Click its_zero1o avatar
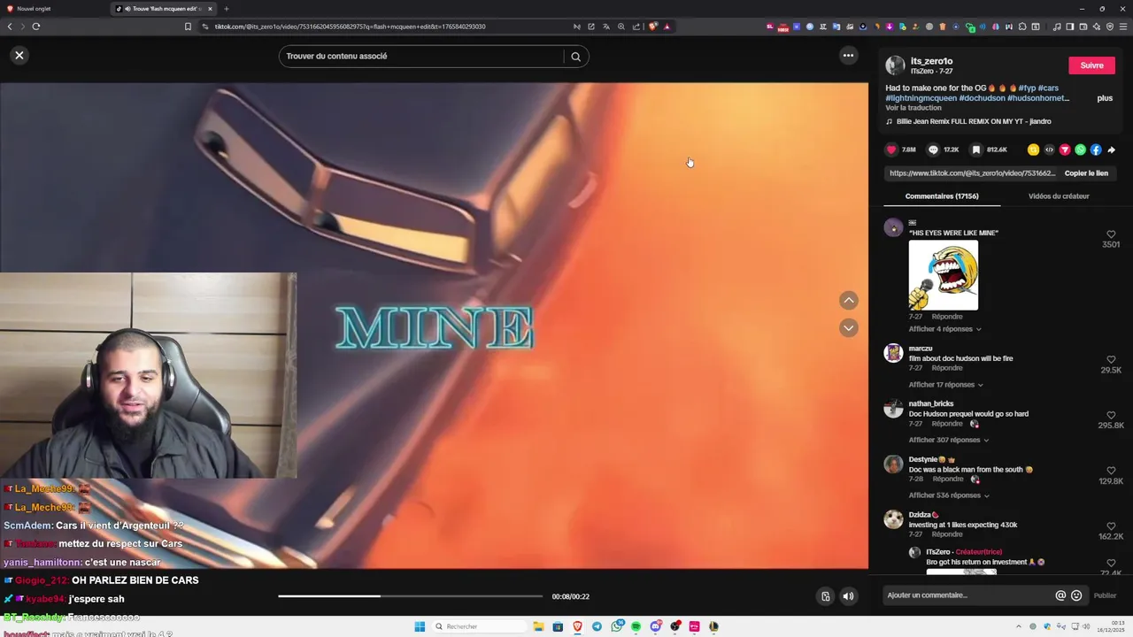This screenshot has width=1133, height=637. tap(895, 65)
